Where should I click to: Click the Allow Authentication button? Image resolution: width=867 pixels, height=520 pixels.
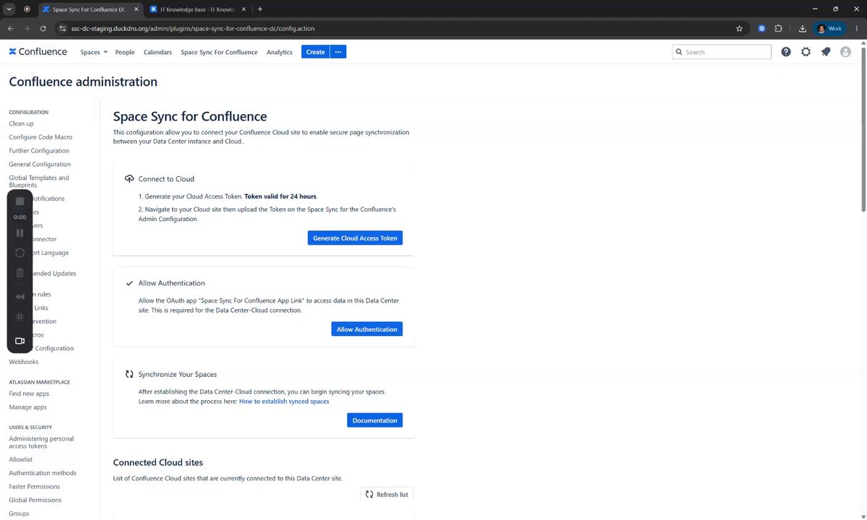[367, 329]
